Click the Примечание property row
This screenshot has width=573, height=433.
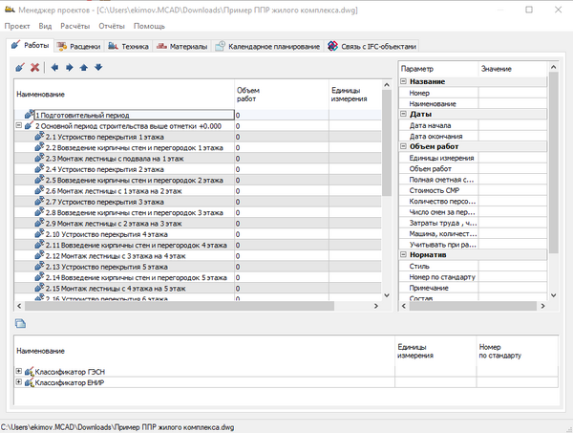tap(473, 288)
